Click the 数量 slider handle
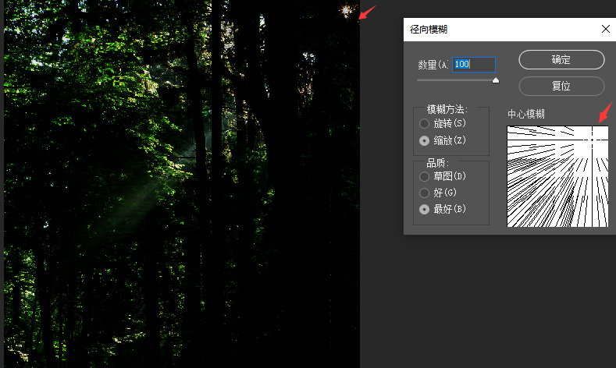The height and width of the screenshot is (368, 616). click(x=496, y=80)
